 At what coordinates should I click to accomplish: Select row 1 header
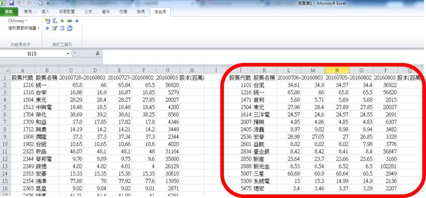point(5,77)
